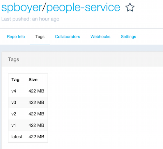This screenshot has width=163, height=149.
Task: Select the 422 MB size in v4 row
Action: tap(37, 91)
